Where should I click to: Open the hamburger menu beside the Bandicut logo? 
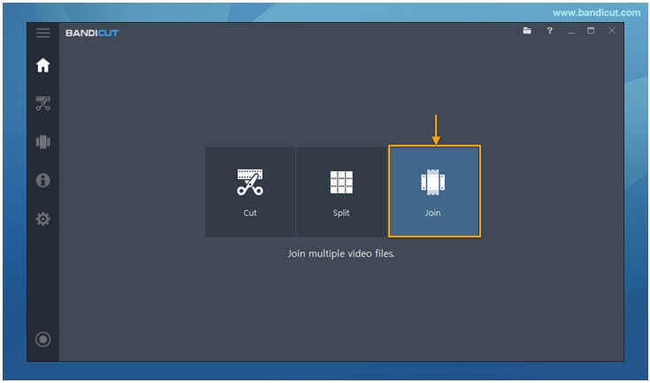point(42,33)
